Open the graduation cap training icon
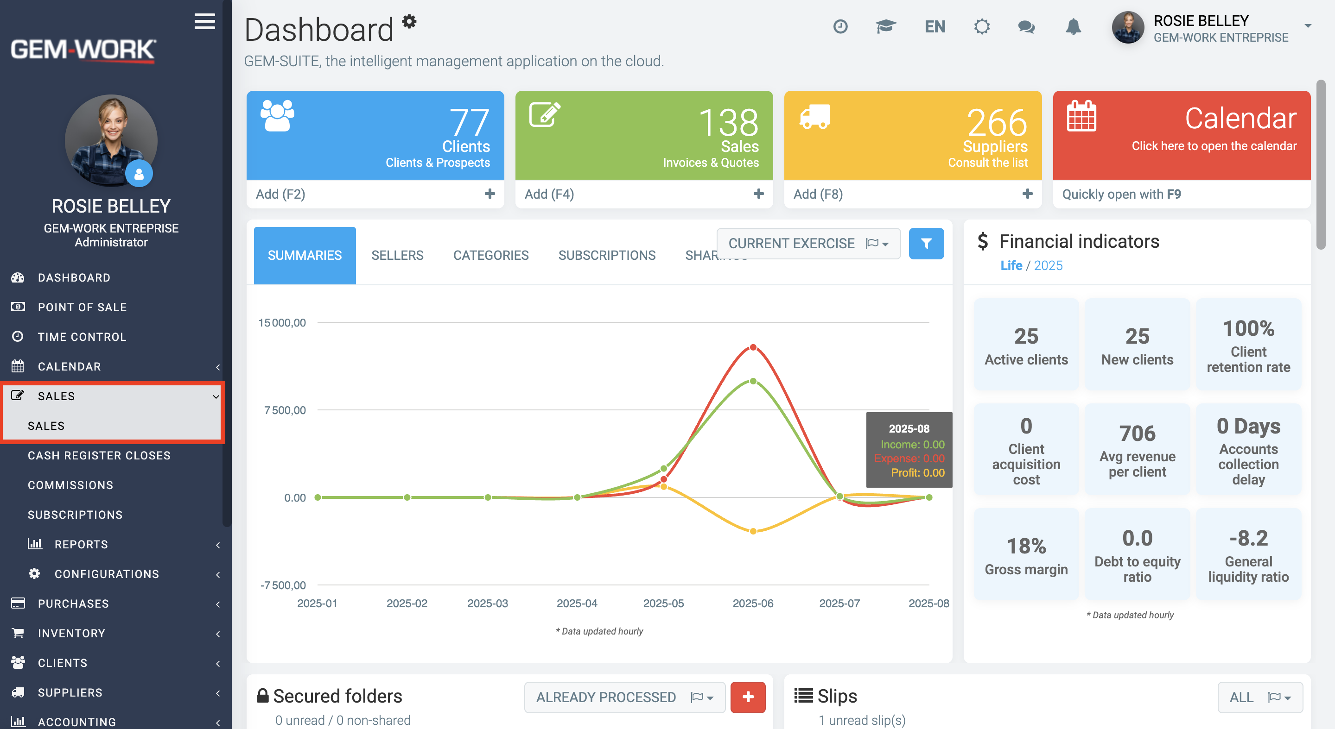Screen dimensions: 1335x729 pyautogui.click(x=886, y=26)
